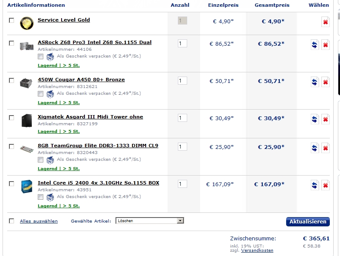The image size is (340, 256).
Task: Tick the selection checkbox for Service Level Gold
Action: click(x=11, y=20)
